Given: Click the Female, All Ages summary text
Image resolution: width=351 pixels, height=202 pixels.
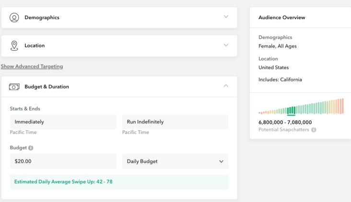Looking at the screenshot, I should (x=277, y=46).
